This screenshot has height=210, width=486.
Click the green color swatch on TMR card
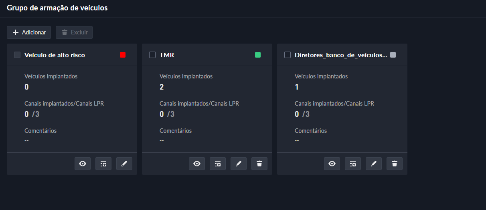pyautogui.click(x=258, y=55)
